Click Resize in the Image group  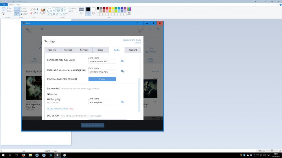[x=23, y=11]
